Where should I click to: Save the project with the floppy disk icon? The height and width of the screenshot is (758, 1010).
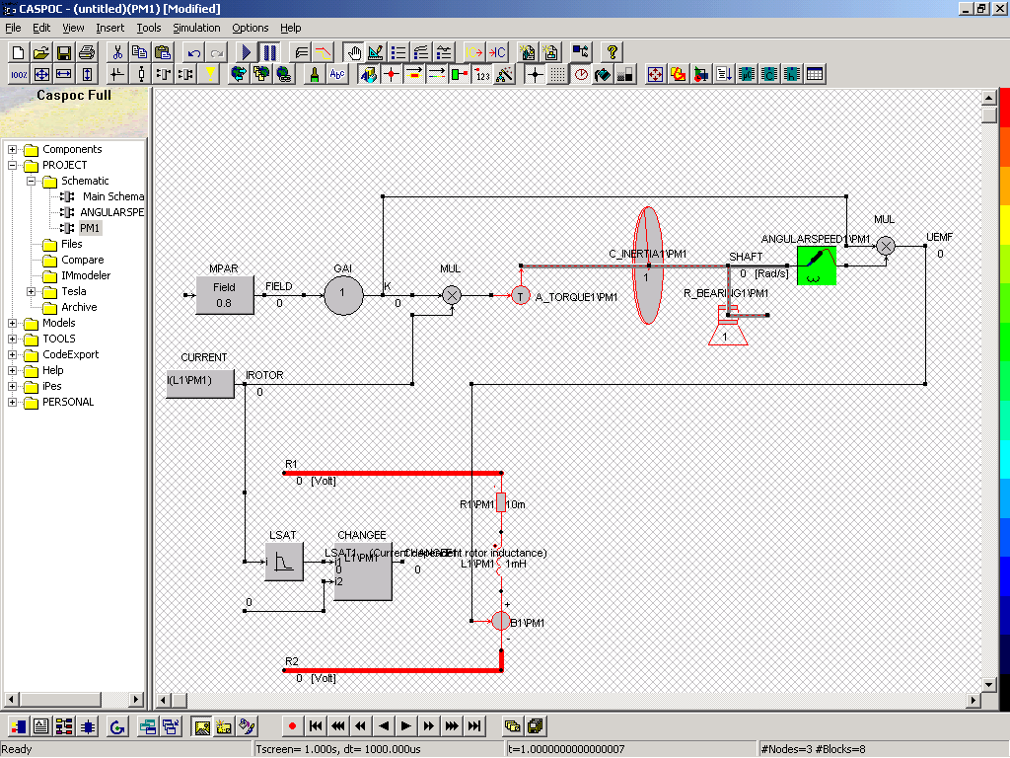(x=64, y=52)
